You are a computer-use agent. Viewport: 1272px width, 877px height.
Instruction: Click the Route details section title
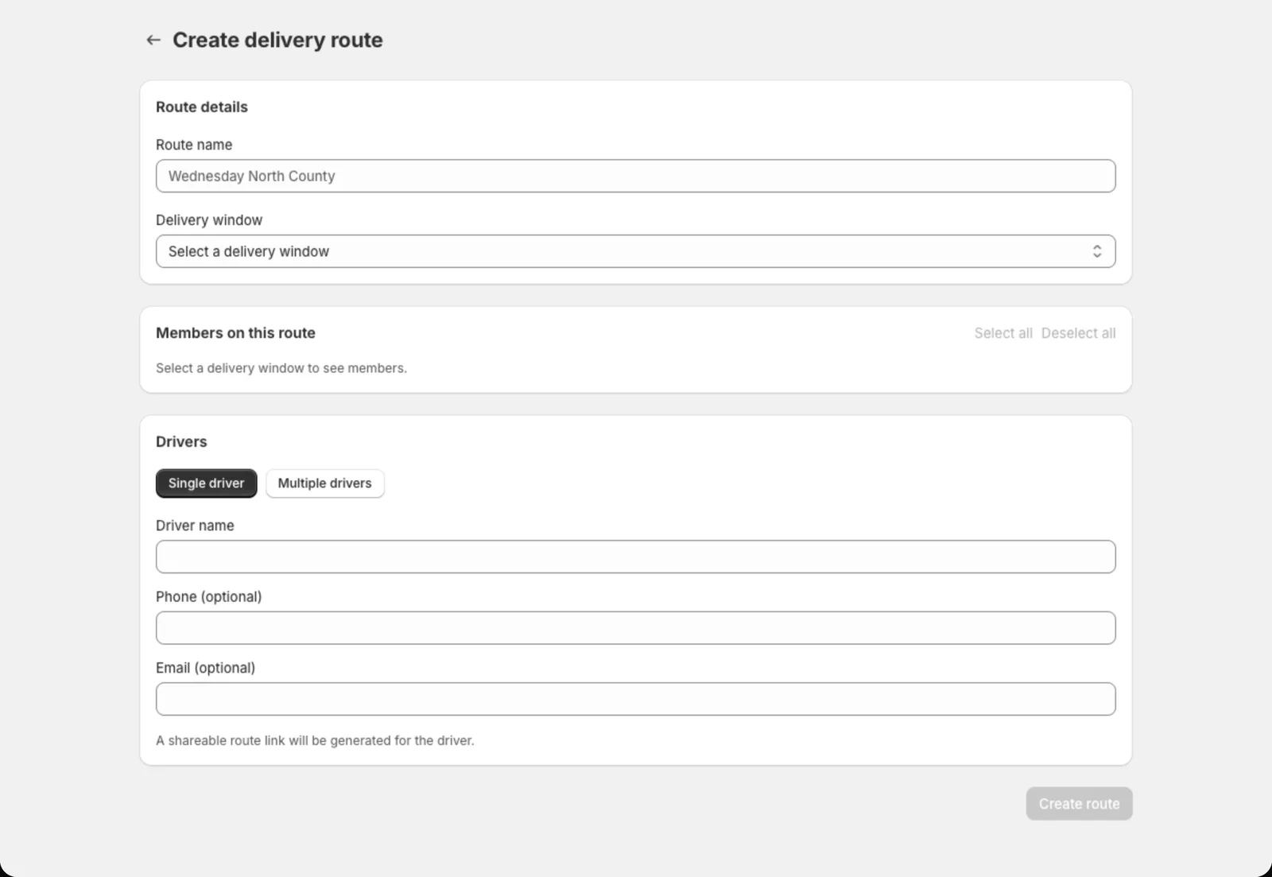(202, 107)
